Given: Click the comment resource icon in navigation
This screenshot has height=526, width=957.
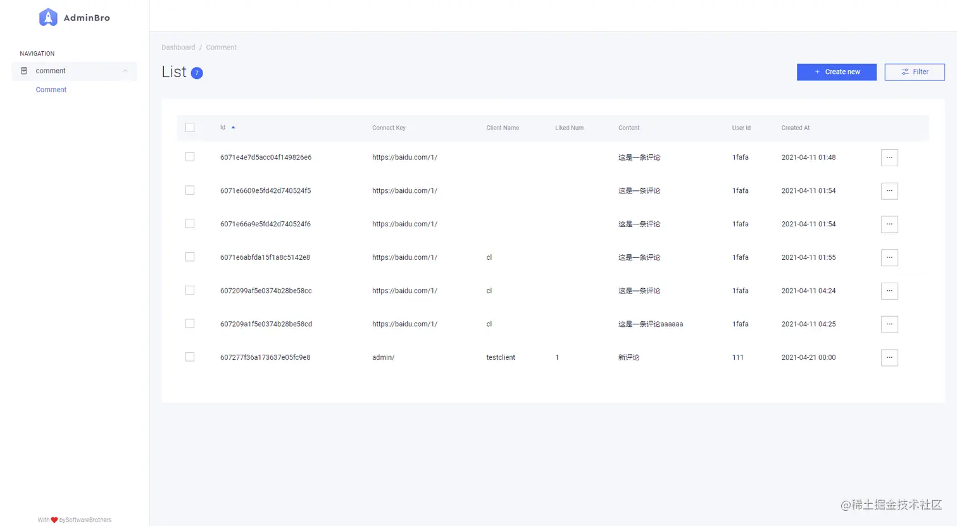Looking at the screenshot, I should click(x=24, y=71).
